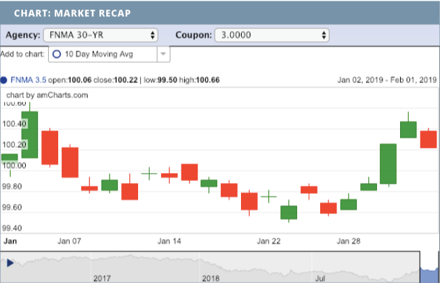The height and width of the screenshot is (283, 440).
Task: Click the Jan 14 date axis label
Action: pos(169,241)
